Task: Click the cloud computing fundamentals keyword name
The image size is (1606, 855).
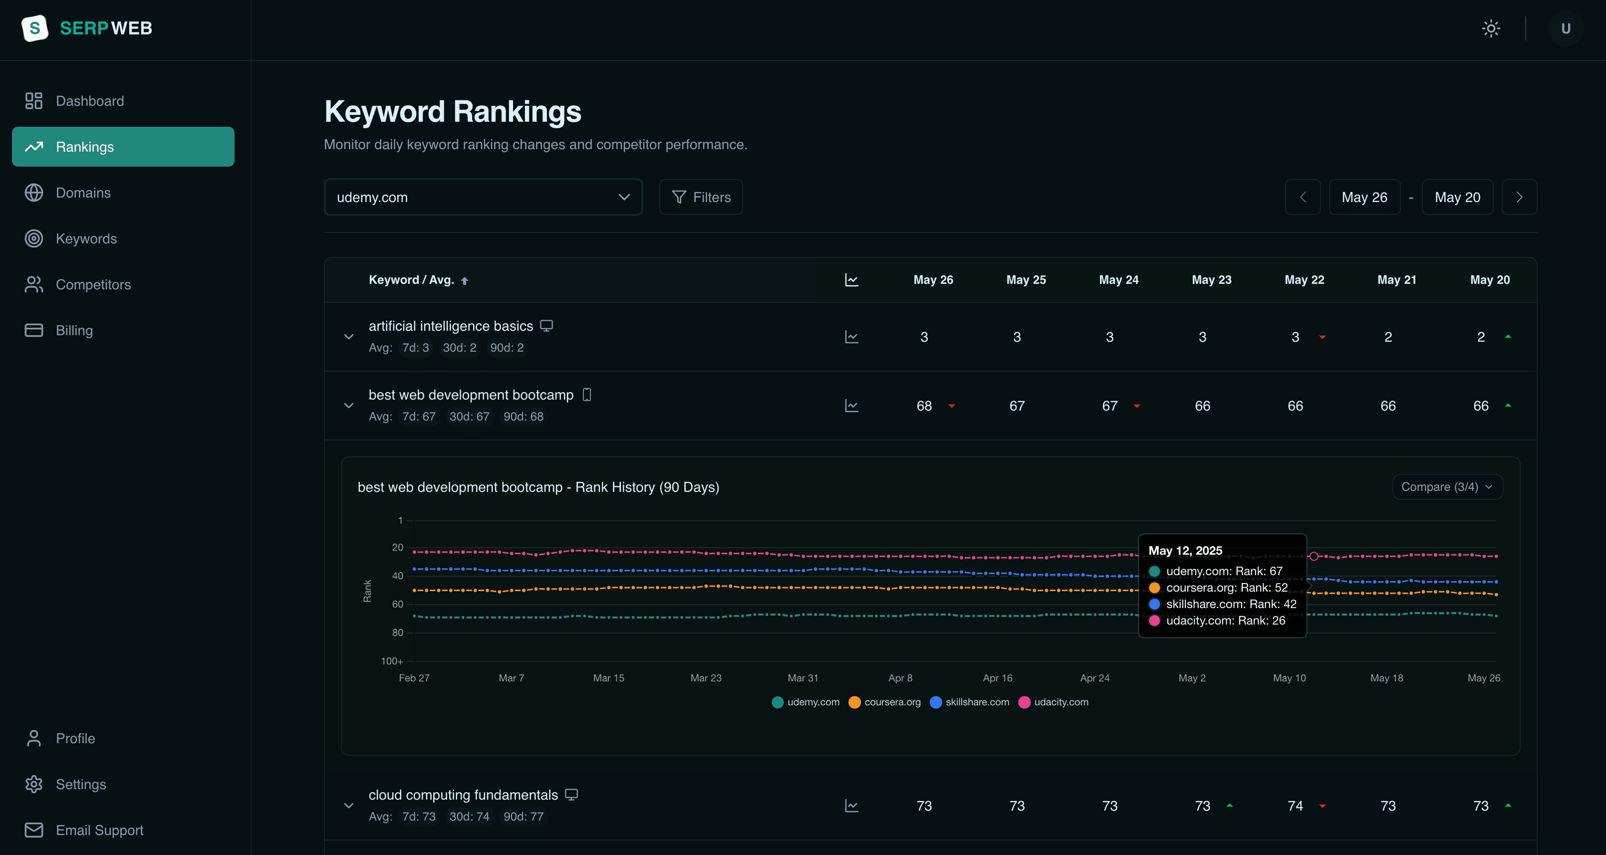Action: pyautogui.click(x=463, y=795)
